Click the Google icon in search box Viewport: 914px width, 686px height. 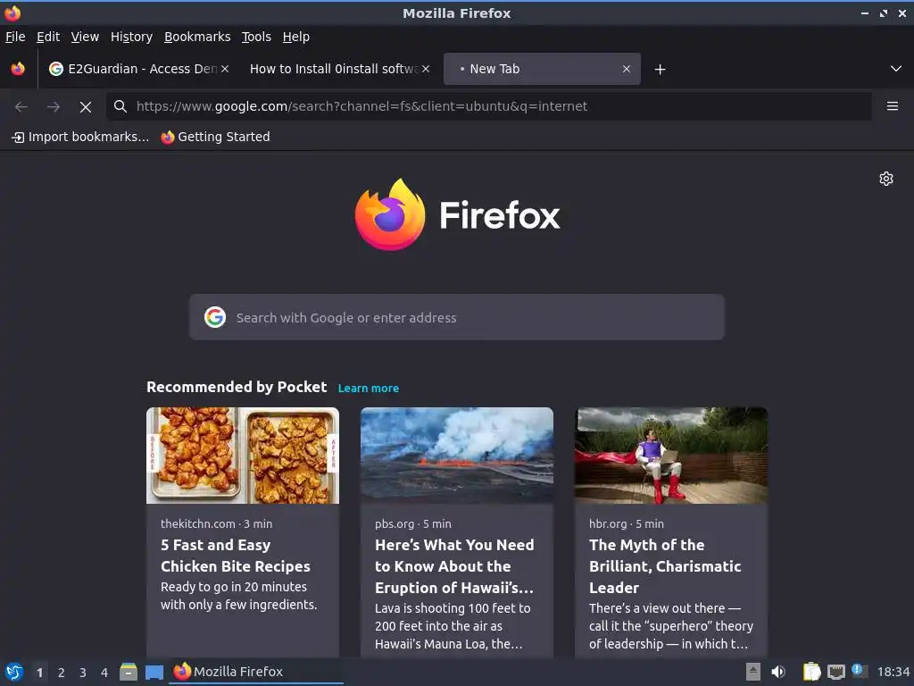[215, 317]
